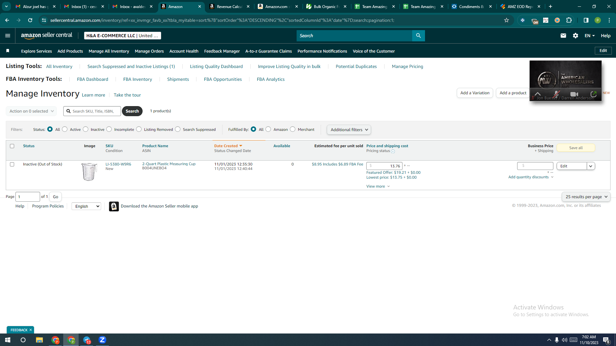Click the bookmark flag icon in nav bar

click(8, 51)
